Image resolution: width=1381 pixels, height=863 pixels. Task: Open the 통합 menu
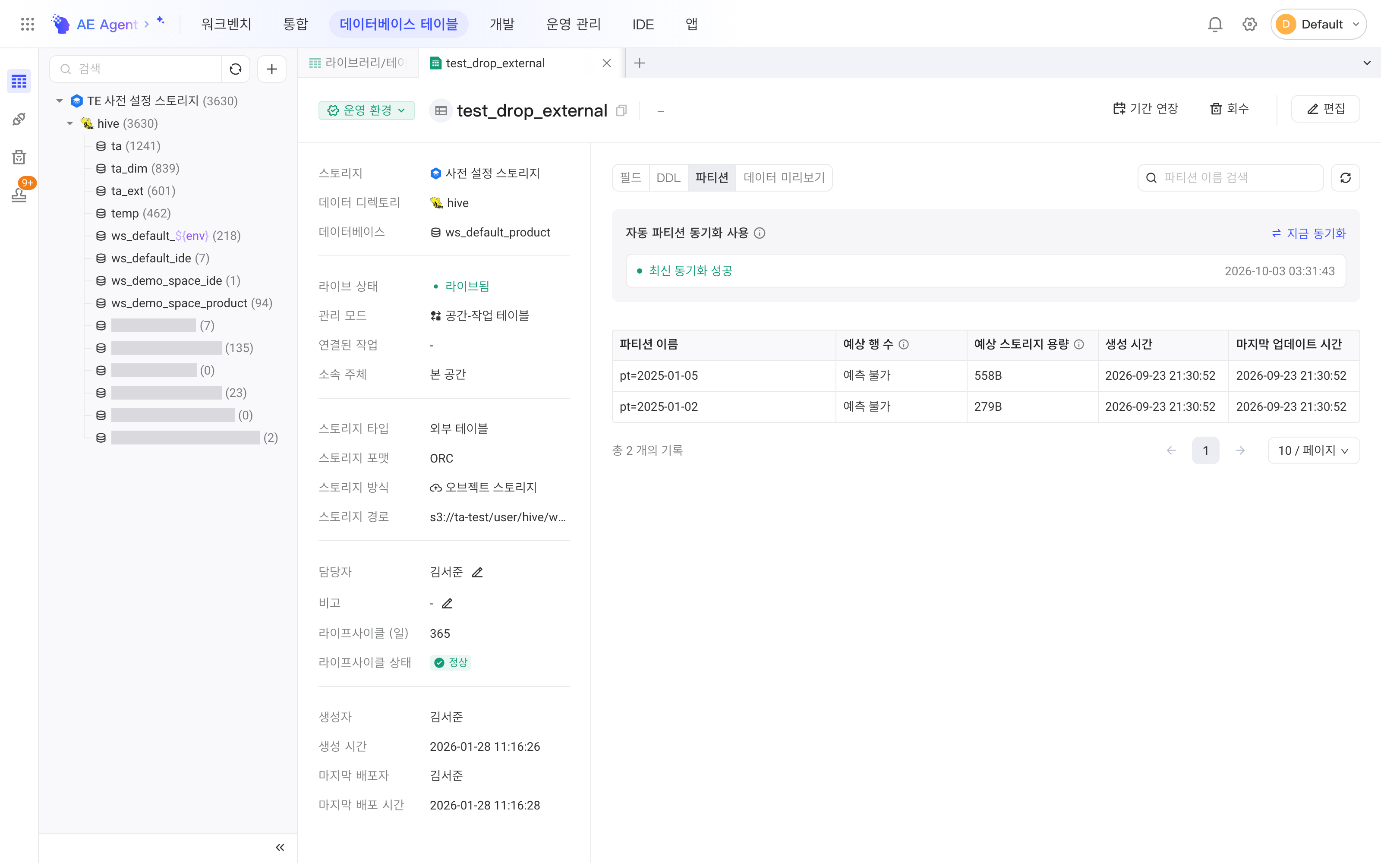pos(296,24)
